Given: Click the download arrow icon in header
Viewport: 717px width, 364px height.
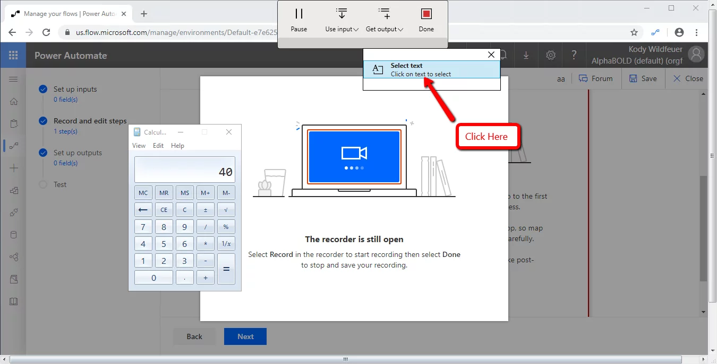Looking at the screenshot, I should coord(526,55).
